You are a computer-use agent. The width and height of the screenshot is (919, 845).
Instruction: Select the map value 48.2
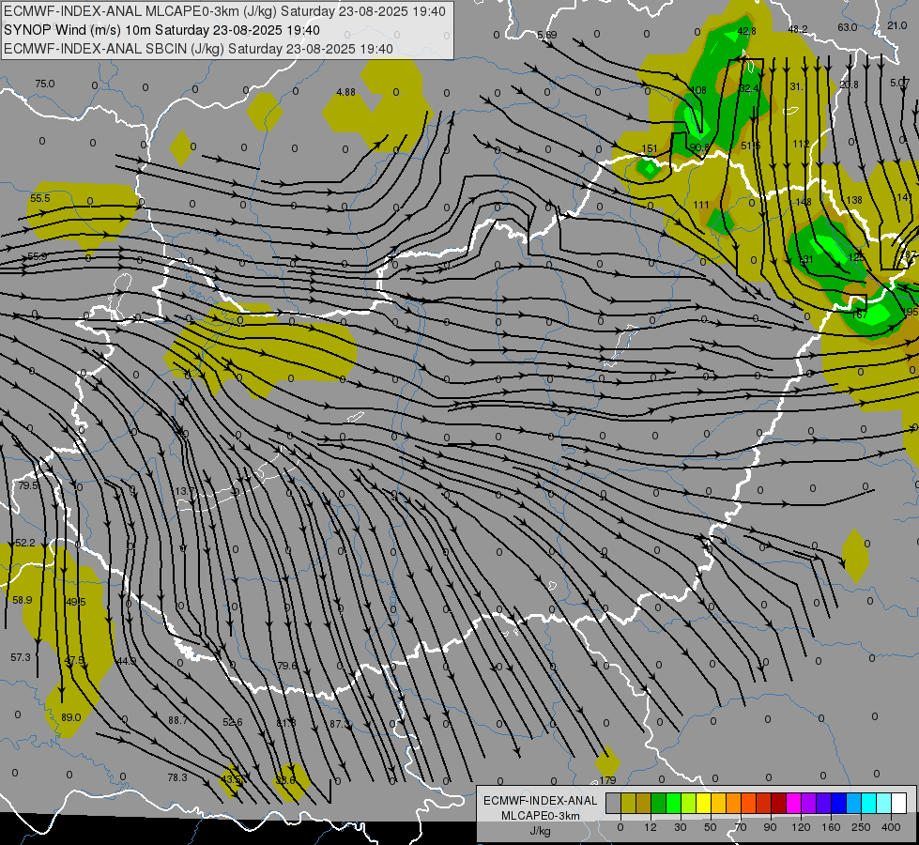coord(798,29)
